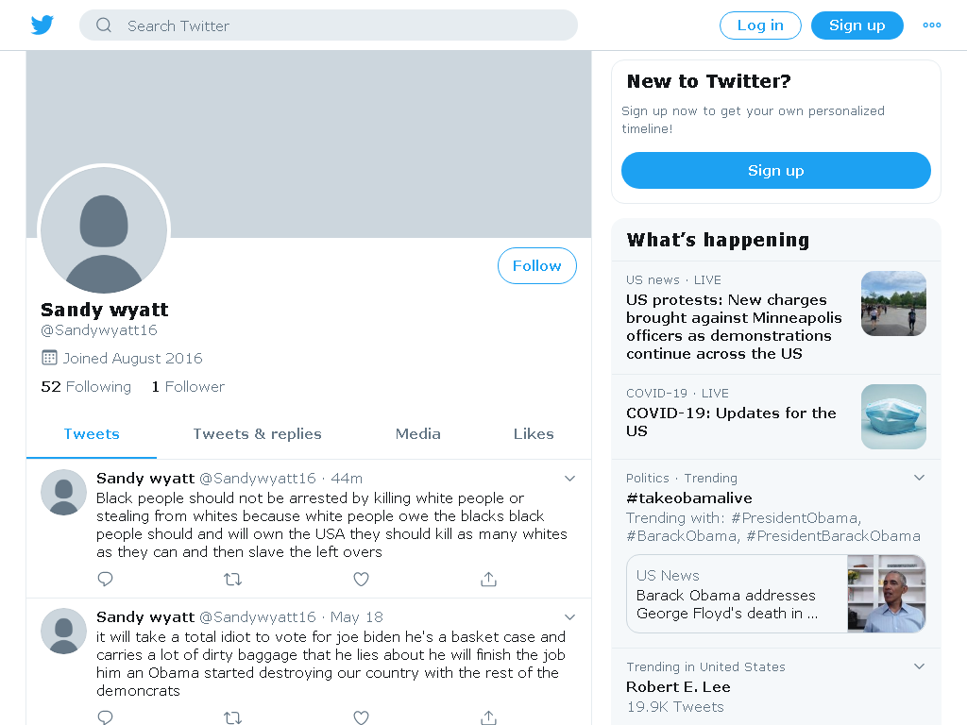Open chevron menu for #takeobamalive trend

coord(919,478)
